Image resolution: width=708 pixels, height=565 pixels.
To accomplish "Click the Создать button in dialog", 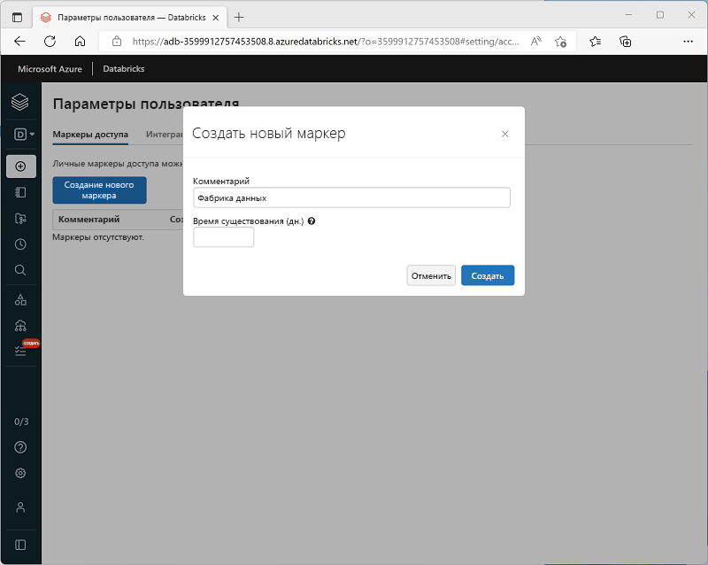I will click(x=488, y=275).
